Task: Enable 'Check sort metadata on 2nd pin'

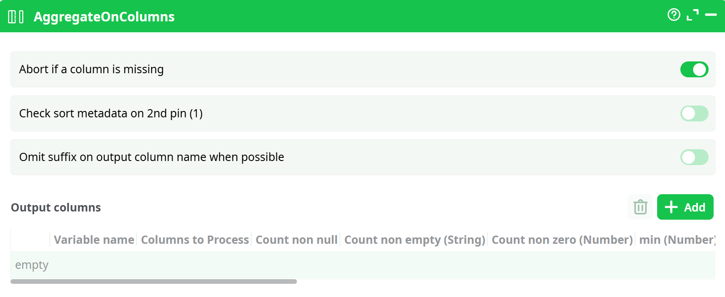Action: coord(694,113)
